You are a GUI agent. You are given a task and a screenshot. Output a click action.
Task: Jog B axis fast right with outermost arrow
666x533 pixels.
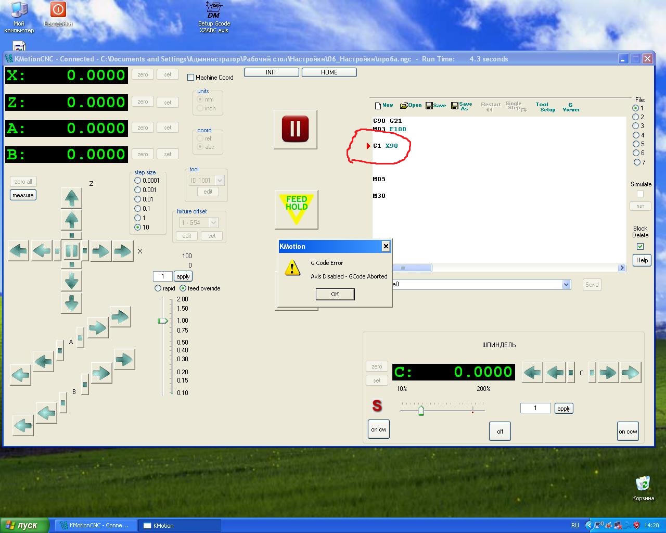tap(124, 359)
